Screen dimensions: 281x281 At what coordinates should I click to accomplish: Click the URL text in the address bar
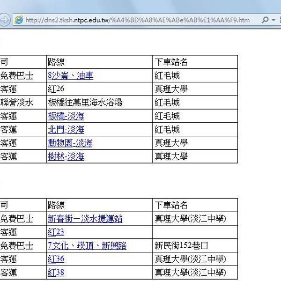pos(136,20)
